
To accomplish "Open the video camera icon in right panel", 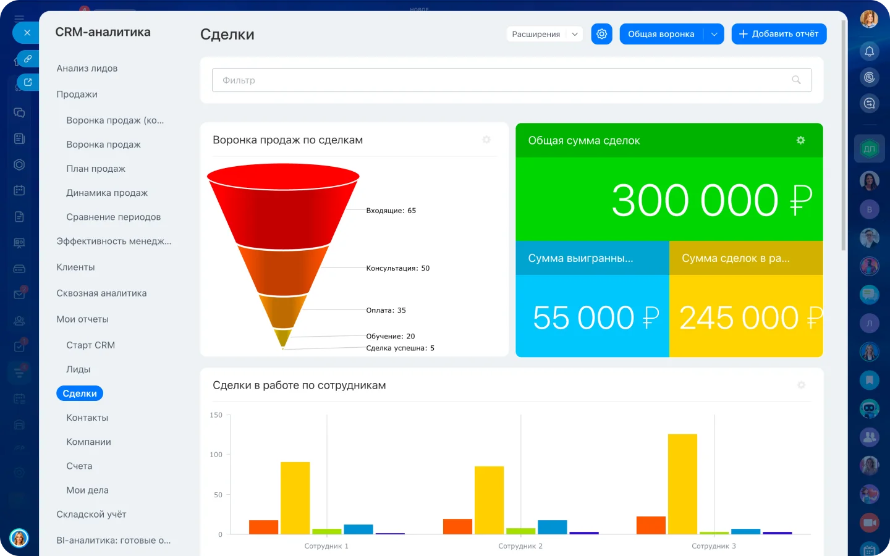I will [869, 523].
